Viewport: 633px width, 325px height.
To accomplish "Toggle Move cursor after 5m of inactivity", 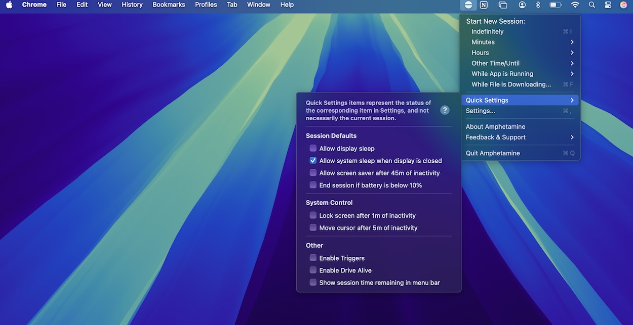I will [313, 227].
